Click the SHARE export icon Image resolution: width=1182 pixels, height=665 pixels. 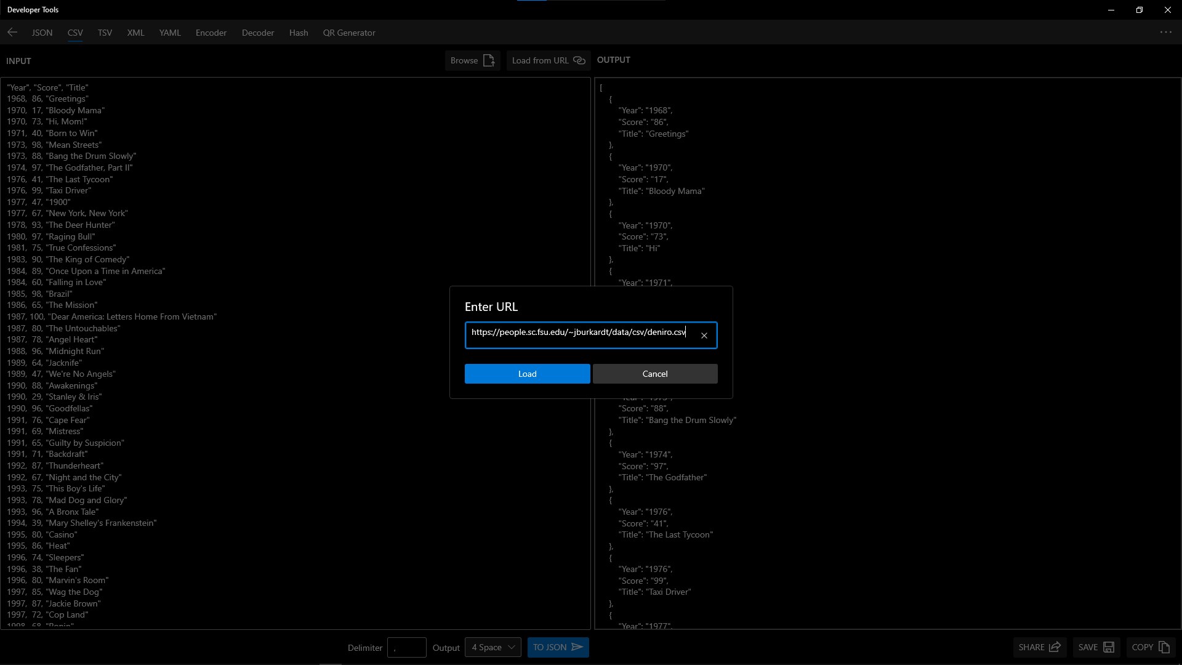click(x=1055, y=647)
